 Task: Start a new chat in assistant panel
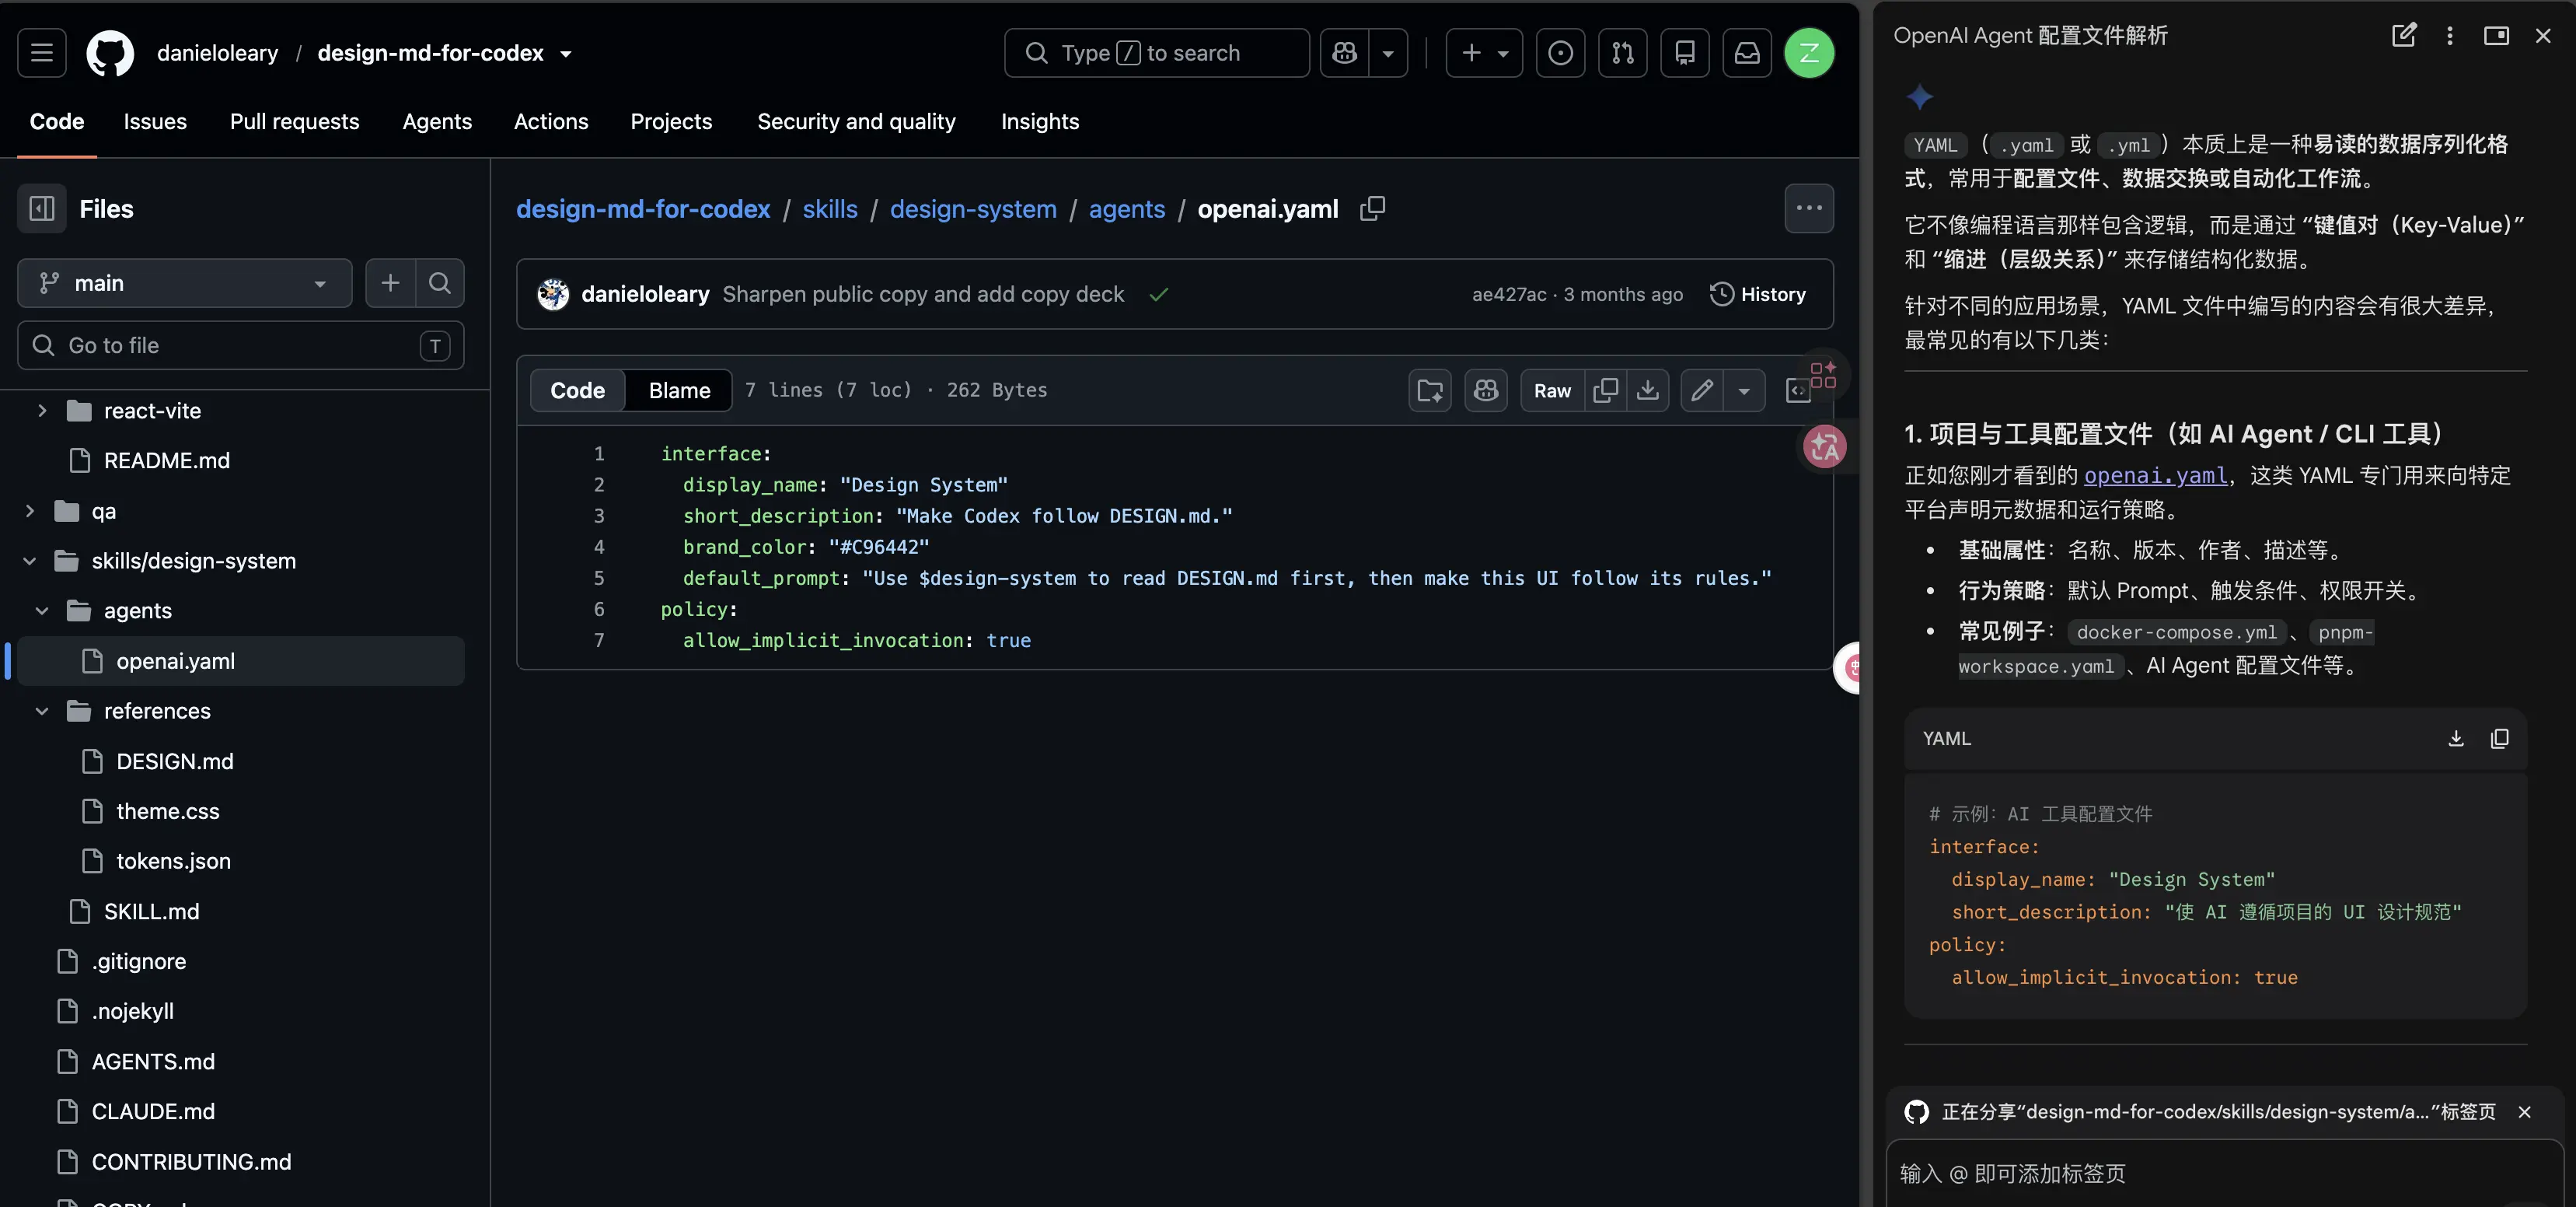point(2404,35)
